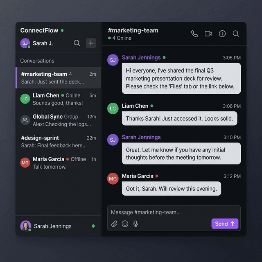Click the Send button
The image size is (262, 262).
(225, 224)
